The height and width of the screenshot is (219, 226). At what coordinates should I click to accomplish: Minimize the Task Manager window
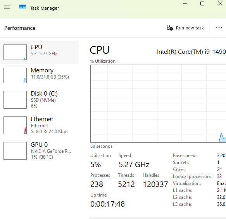coord(185,3)
